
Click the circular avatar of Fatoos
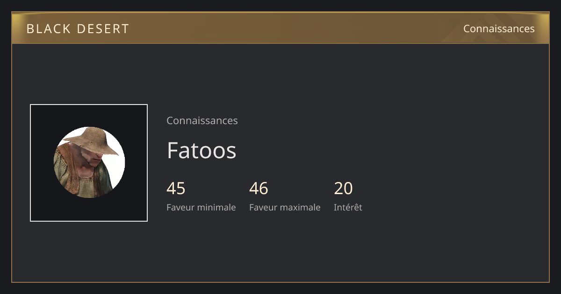click(89, 162)
